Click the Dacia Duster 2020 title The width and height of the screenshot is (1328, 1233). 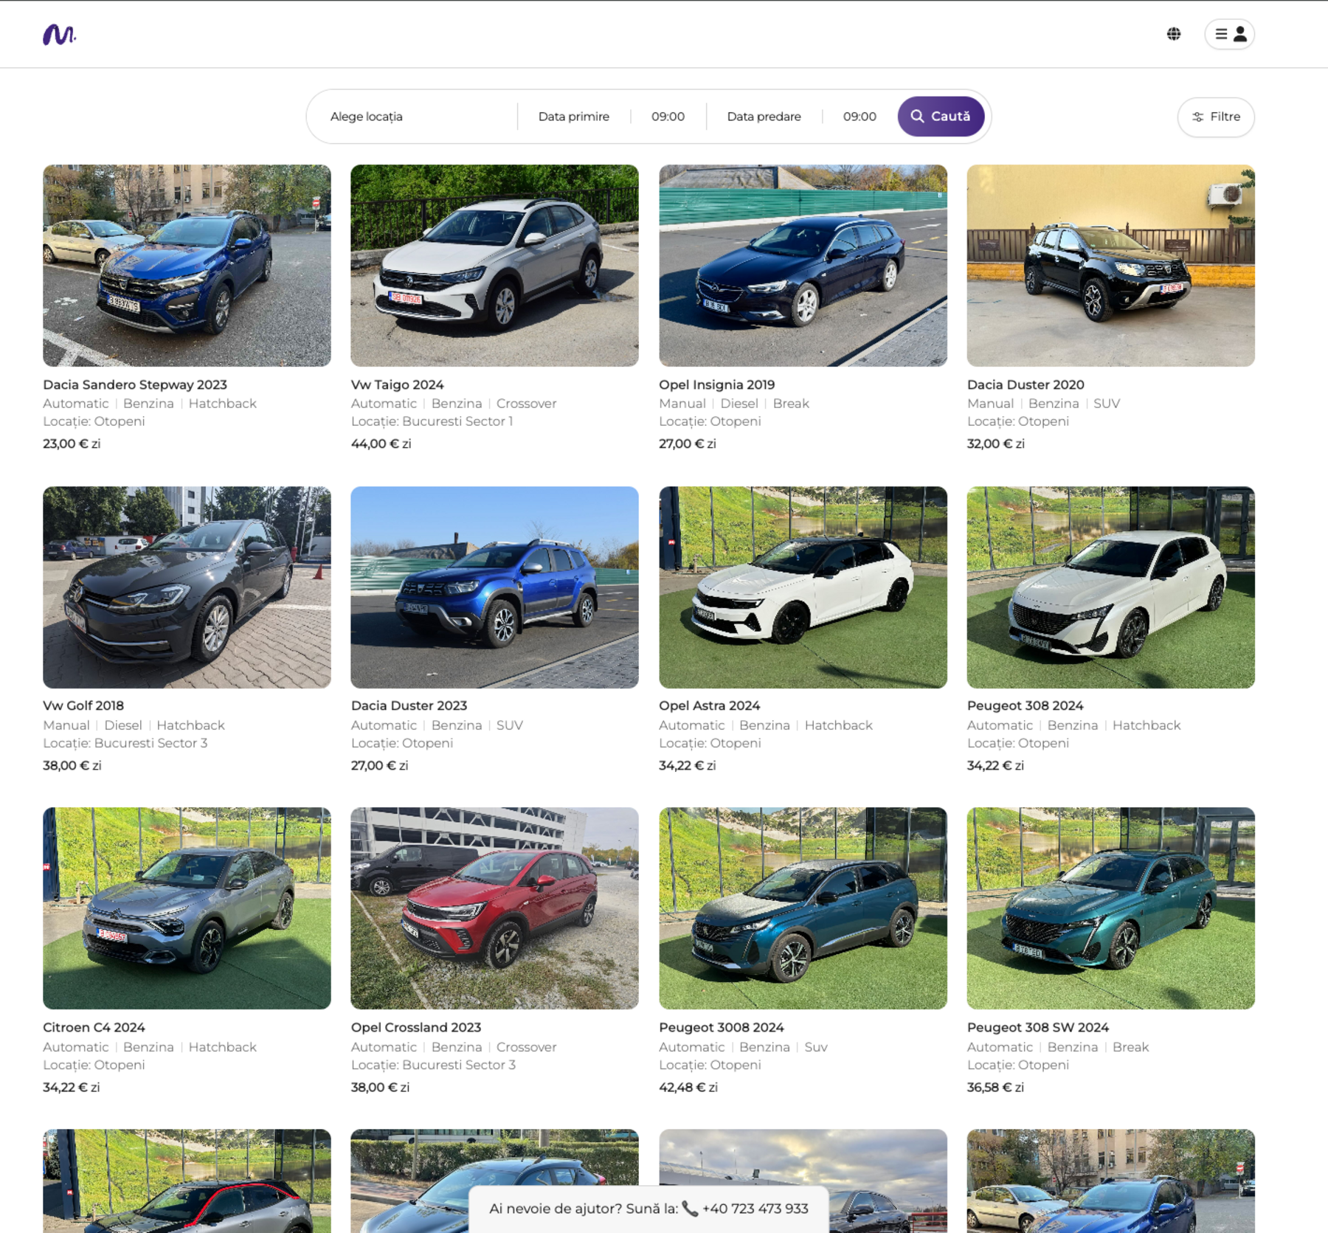[1026, 384]
